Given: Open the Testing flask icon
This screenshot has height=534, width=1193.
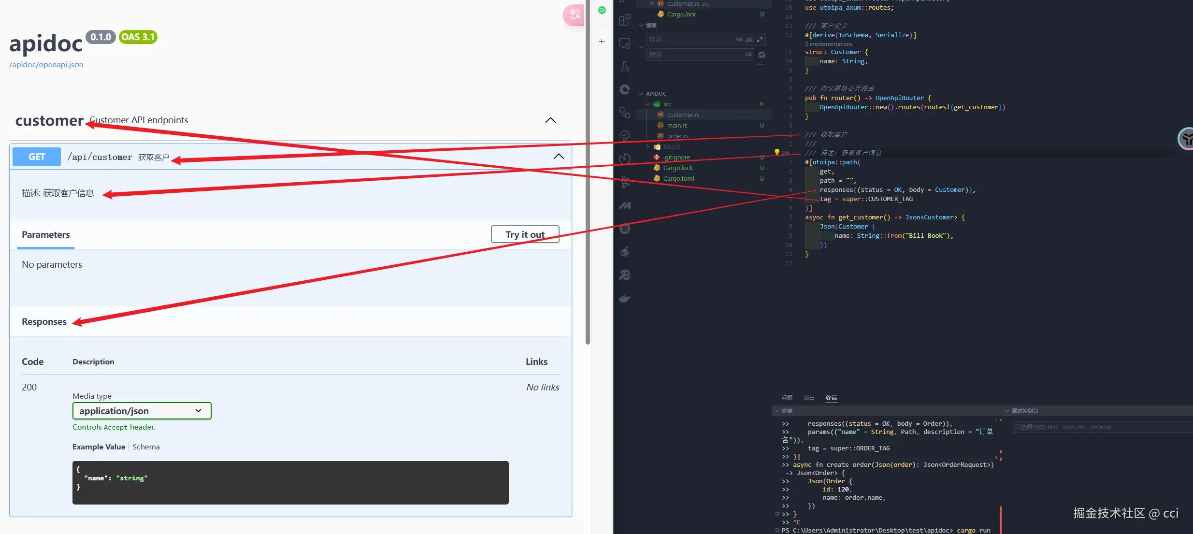Looking at the screenshot, I should 624,66.
